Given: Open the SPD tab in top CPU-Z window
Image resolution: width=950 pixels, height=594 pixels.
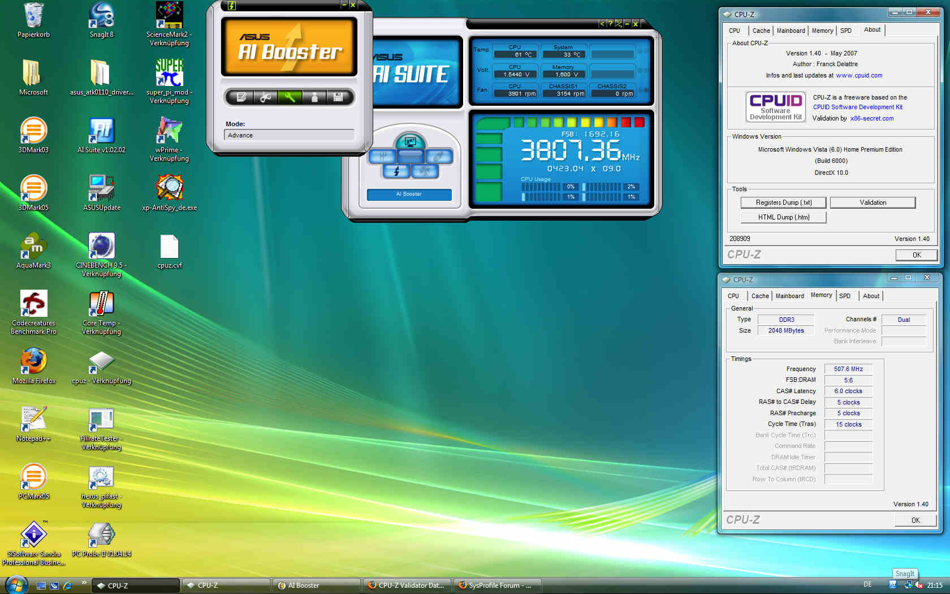Looking at the screenshot, I should 846,31.
